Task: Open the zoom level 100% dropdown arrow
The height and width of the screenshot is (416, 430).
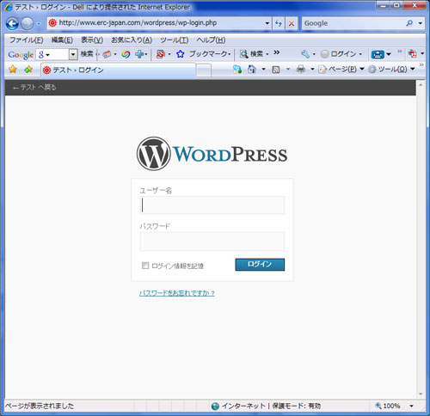Action: pos(412,406)
